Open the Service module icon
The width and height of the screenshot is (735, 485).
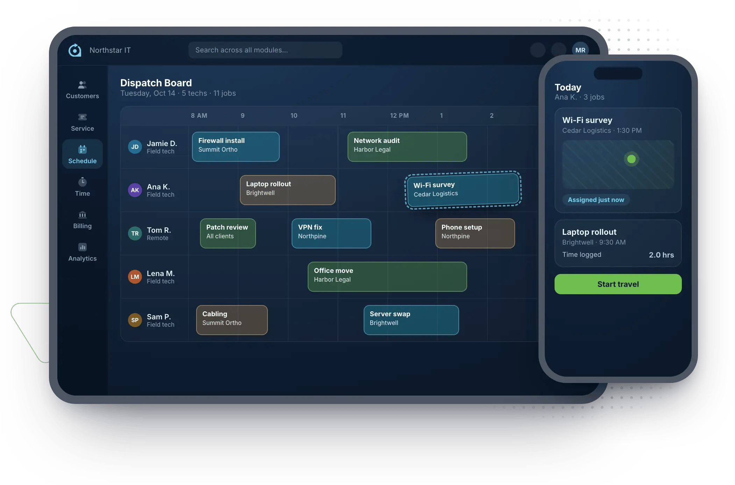pyautogui.click(x=83, y=117)
